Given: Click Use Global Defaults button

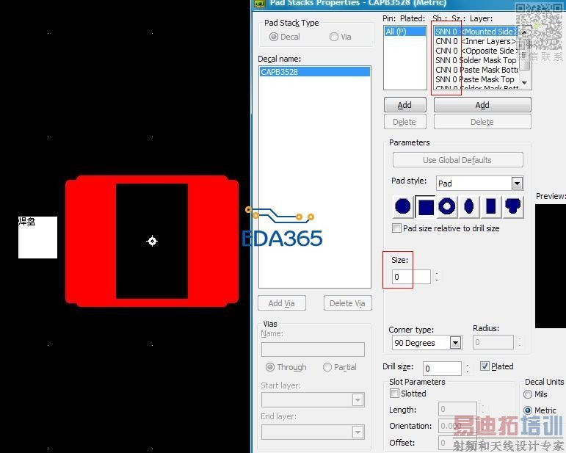Looking at the screenshot, I should coord(457,160).
